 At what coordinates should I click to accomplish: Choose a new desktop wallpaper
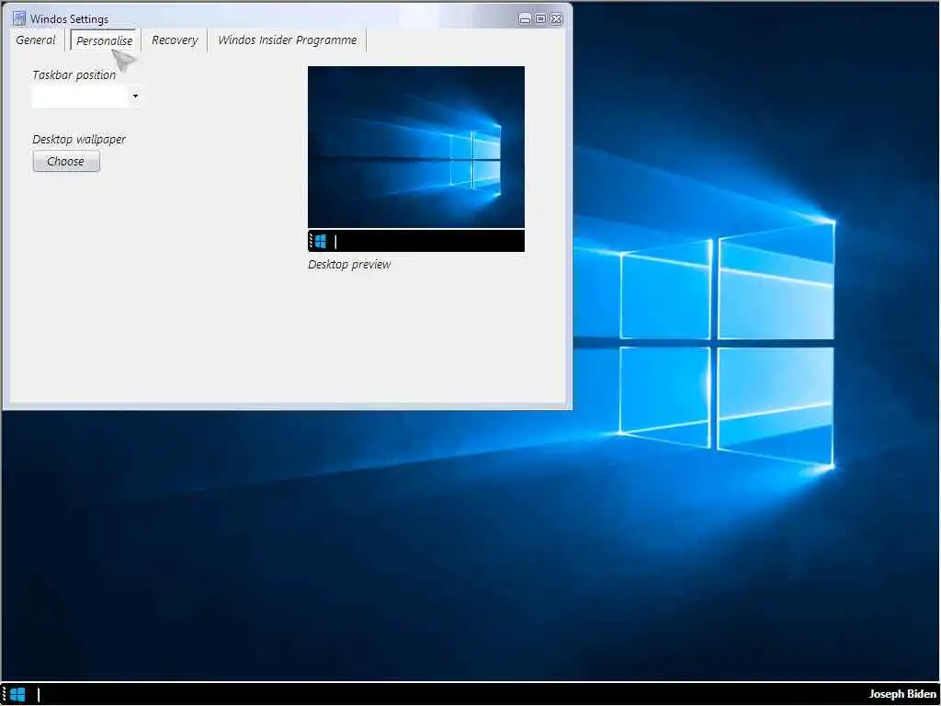click(x=66, y=162)
